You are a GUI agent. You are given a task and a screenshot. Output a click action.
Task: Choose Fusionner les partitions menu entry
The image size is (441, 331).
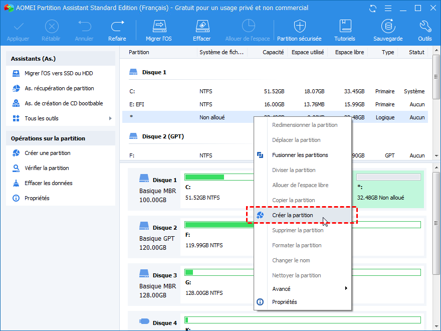click(300, 155)
